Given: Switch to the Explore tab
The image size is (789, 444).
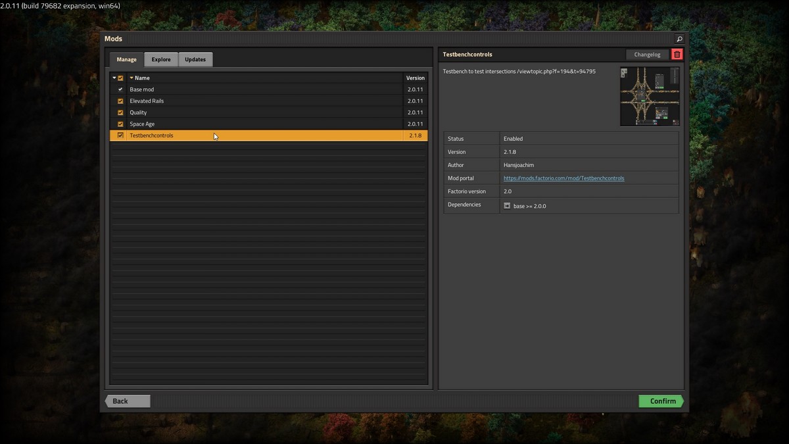Looking at the screenshot, I should [160, 59].
